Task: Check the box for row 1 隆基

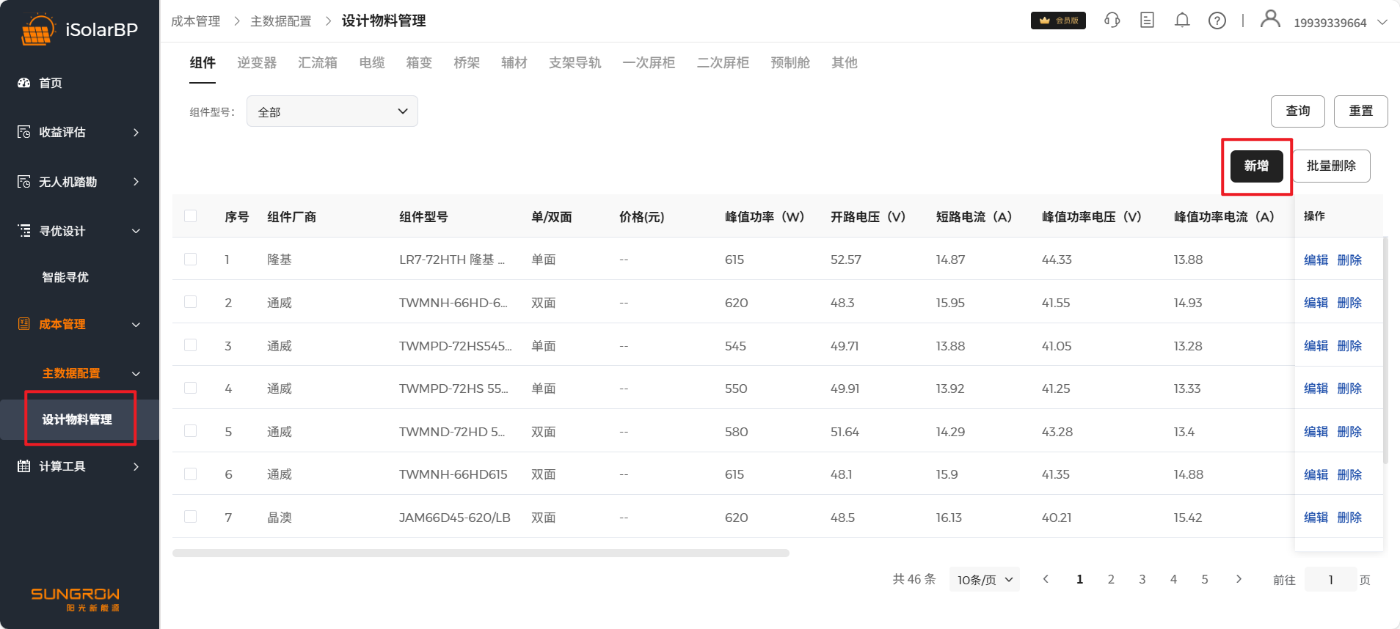Action: click(x=191, y=260)
